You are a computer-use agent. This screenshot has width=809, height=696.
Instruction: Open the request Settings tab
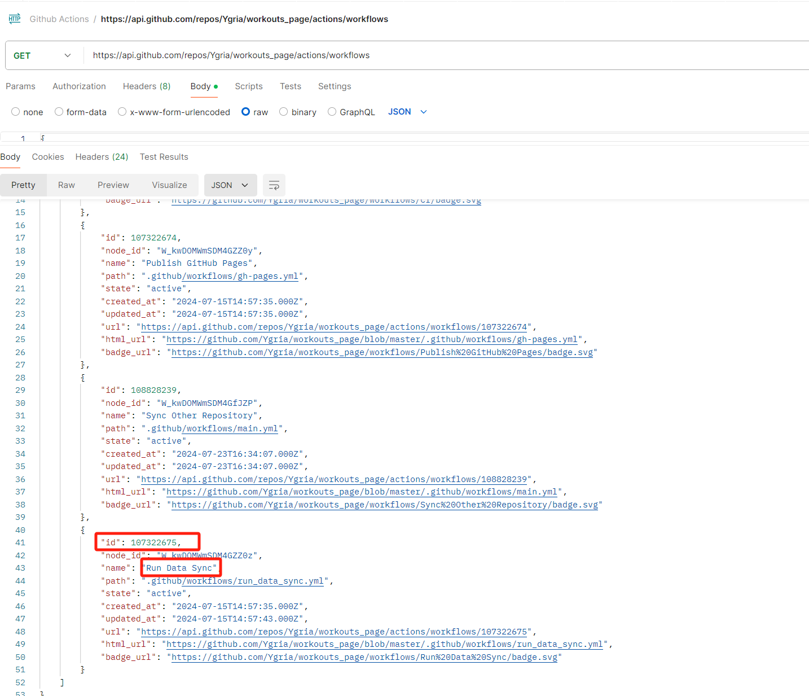(x=335, y=86)
